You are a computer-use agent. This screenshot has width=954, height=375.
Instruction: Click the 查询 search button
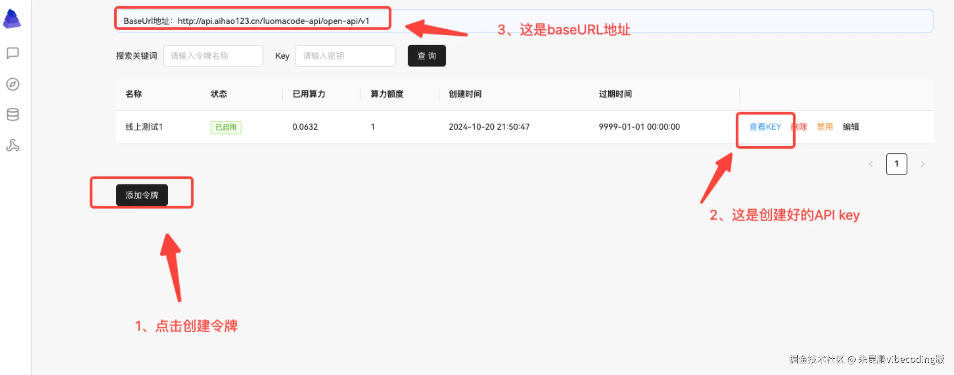tap(427, 56)
